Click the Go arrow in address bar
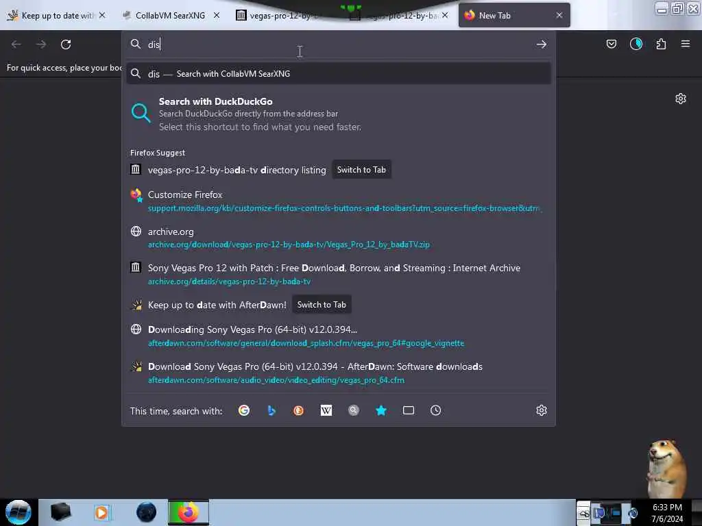The image size is (702, 526). tap(542, 45)
